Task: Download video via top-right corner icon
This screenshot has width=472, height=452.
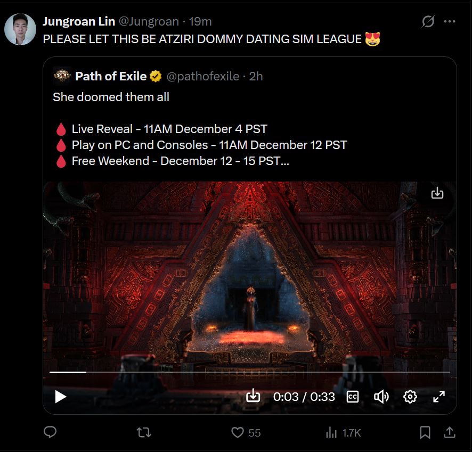Action: pyautogui.click(x=437, y=193)
